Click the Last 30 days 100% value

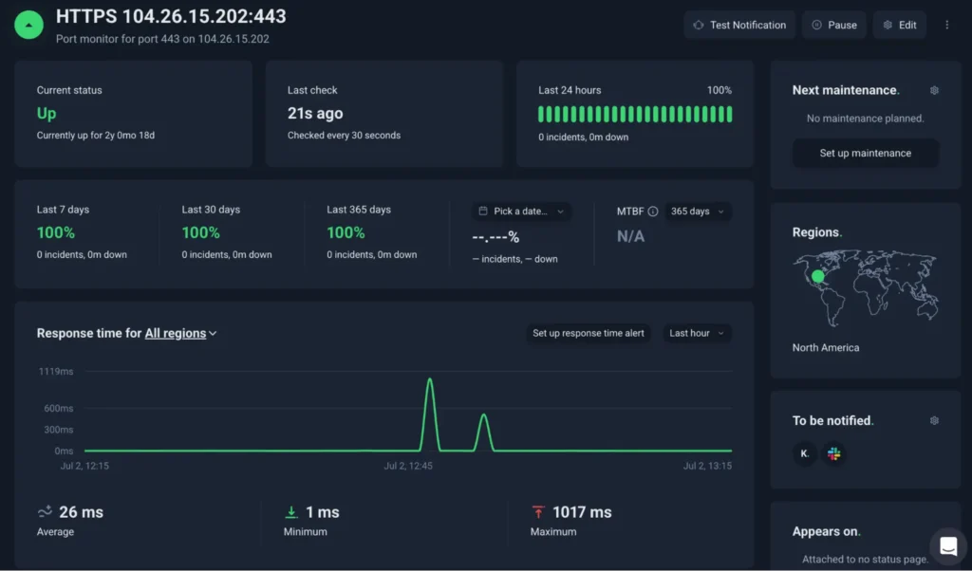(x=201, y=233)
